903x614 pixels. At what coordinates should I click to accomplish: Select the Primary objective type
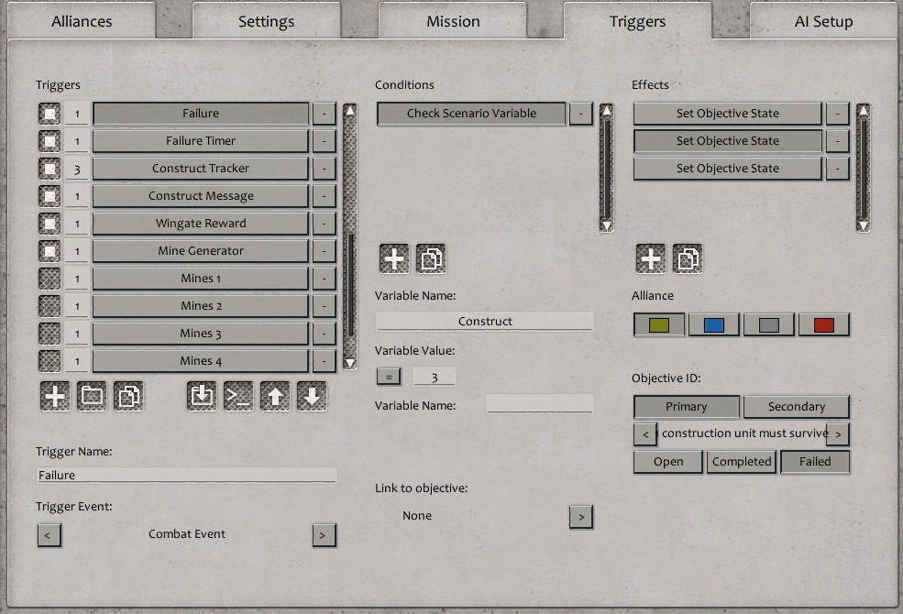[x=687, y=406]
